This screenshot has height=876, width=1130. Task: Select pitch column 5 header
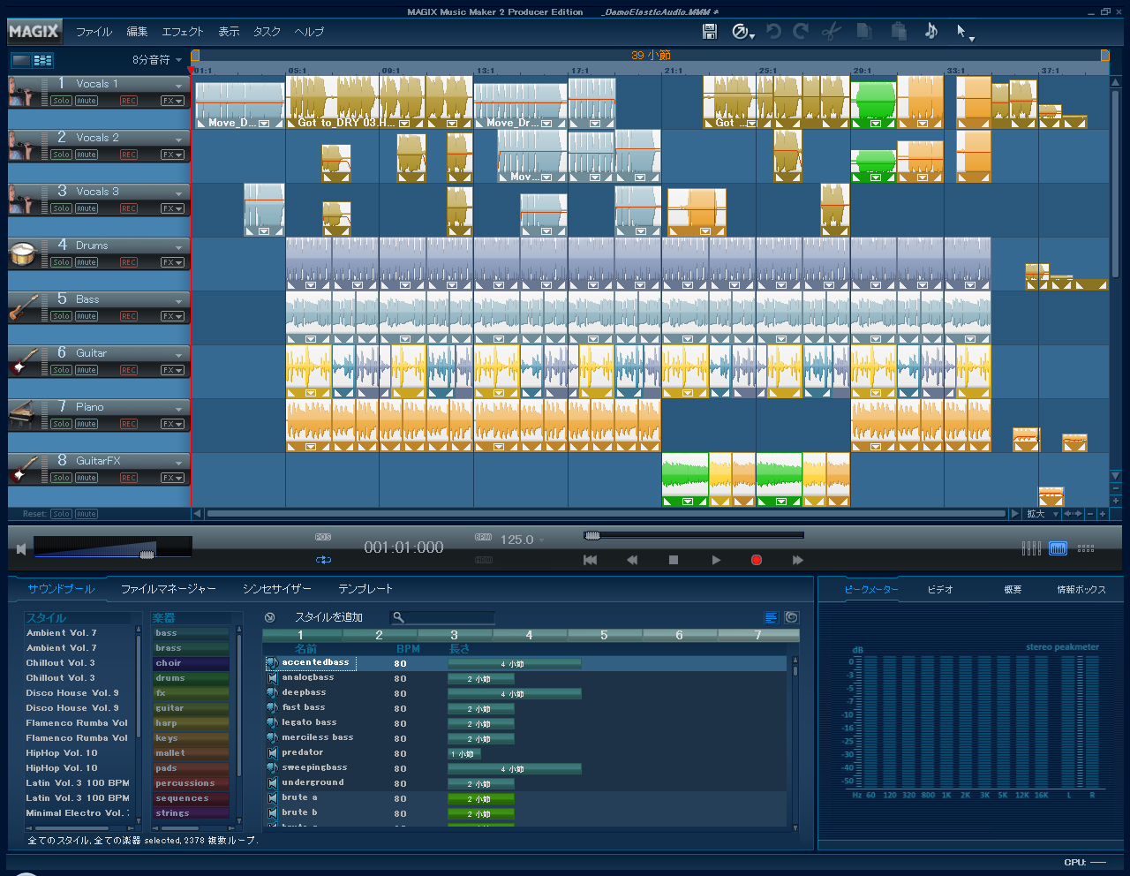(605, 635)
